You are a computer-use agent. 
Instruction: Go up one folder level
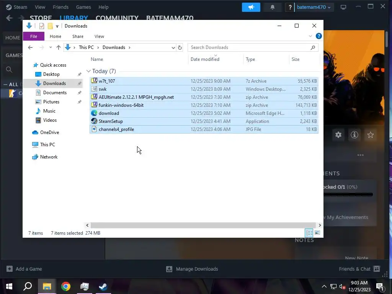pyautogui.click(x=59, y=47)
